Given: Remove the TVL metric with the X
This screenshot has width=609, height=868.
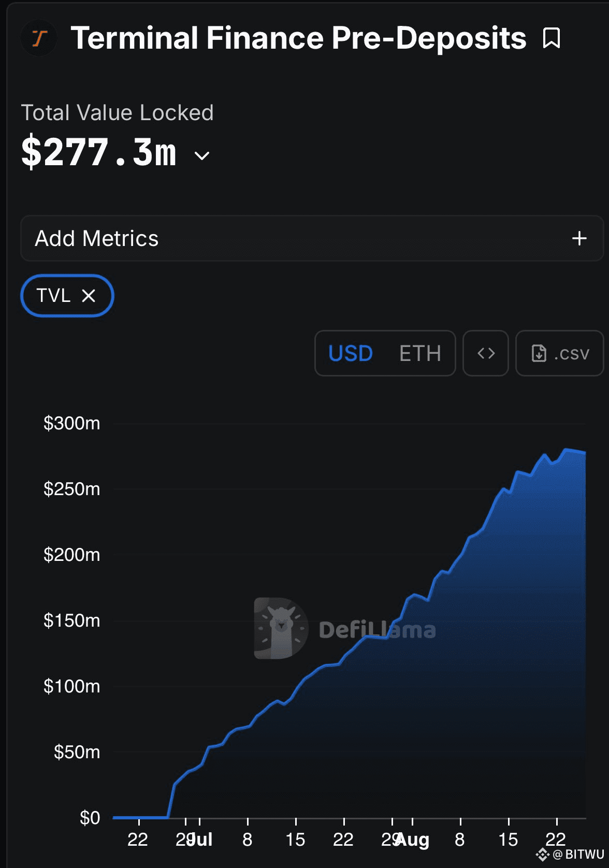Looking at the screenshot, I should click(x=89, y=296).
